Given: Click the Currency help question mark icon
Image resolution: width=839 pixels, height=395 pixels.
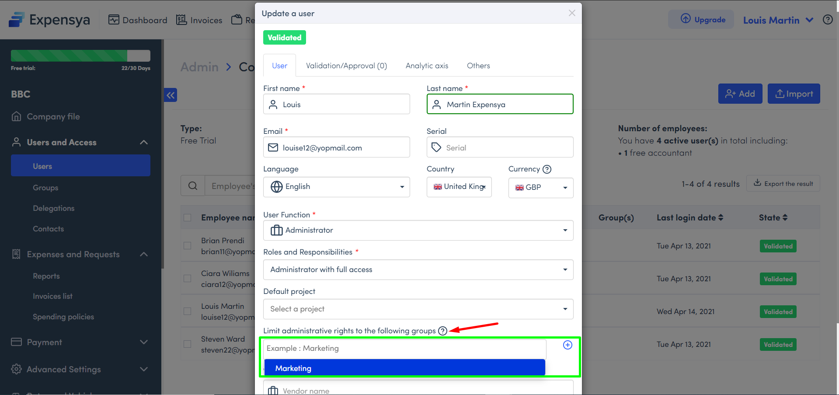Looking at the screenshot, I should (547, 169).
